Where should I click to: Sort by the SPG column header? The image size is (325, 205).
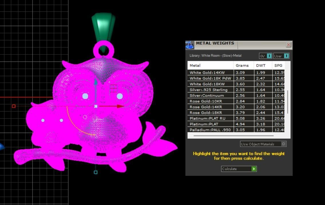tap(278, 65)
